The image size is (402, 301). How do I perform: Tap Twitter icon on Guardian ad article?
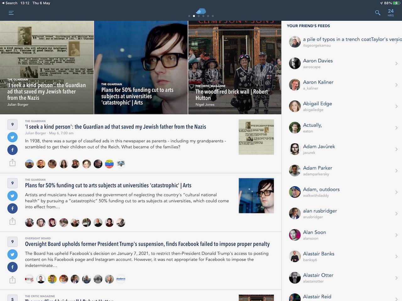12,137
